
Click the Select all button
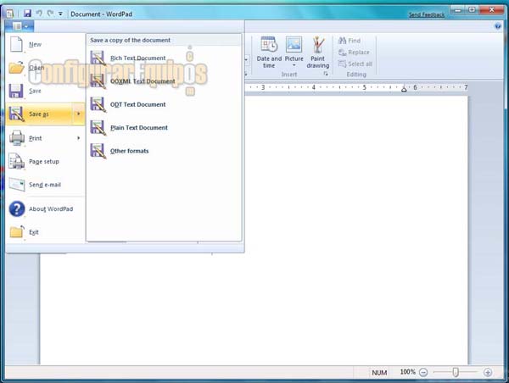[x=355, y=64]
